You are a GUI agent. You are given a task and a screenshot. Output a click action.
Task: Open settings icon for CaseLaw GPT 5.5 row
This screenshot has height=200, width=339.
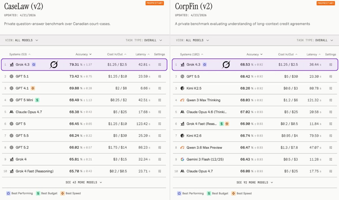160,136
